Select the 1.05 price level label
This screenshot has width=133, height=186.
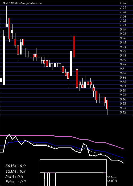(x=123, y=12)
